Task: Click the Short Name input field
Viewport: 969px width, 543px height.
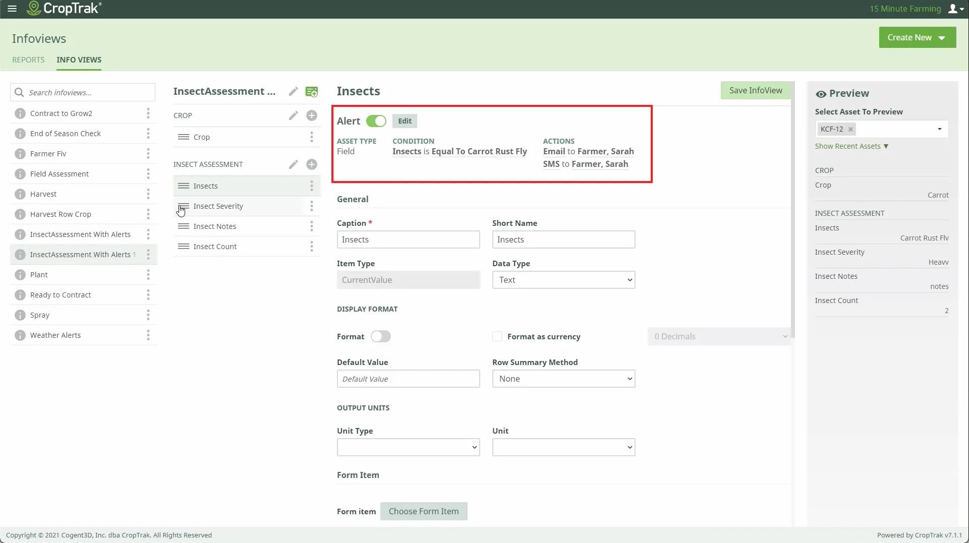Action: (563, 240)
